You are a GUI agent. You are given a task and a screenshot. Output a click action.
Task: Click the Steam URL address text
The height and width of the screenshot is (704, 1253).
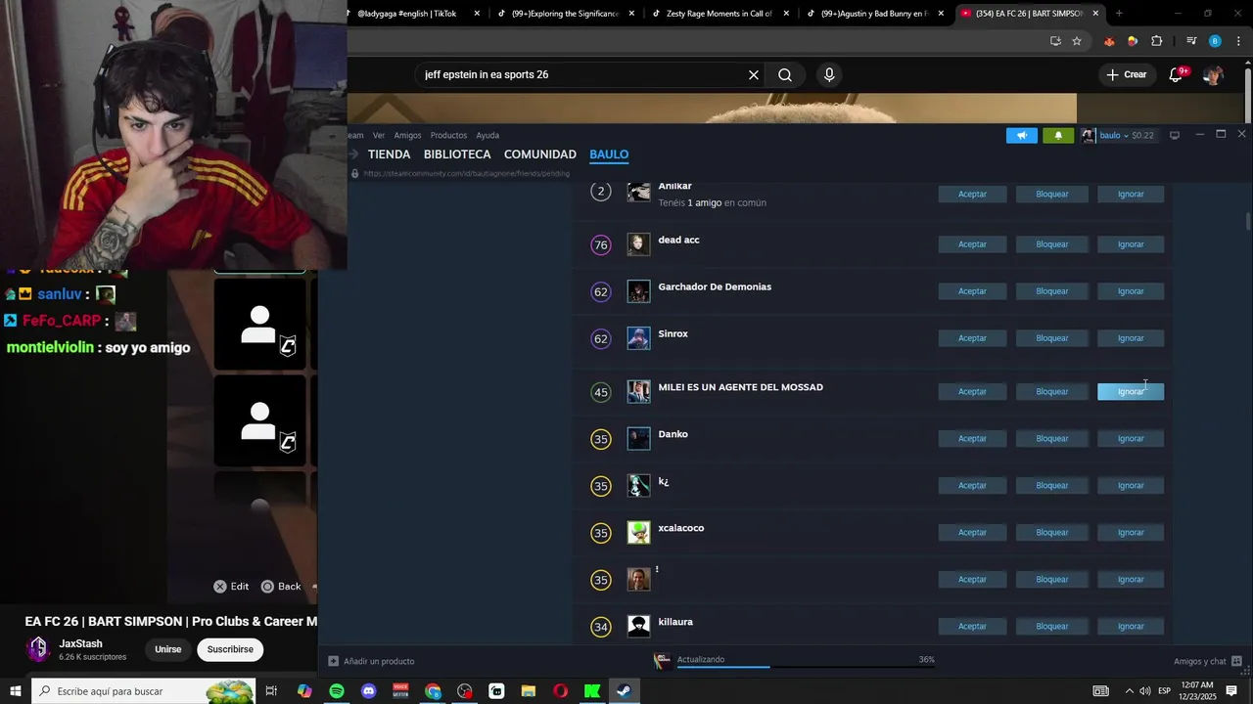coord(466,173)
